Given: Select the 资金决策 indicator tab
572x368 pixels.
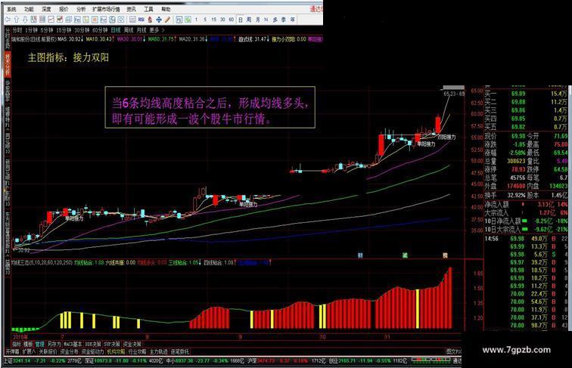Looking at the screenshot, I should click(x=132, y=345).
